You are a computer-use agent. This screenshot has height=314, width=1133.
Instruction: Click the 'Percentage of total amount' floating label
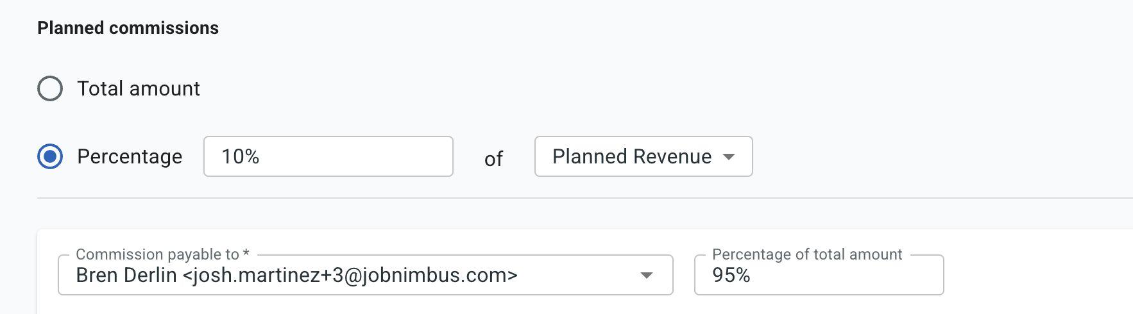tap(807, 254)
